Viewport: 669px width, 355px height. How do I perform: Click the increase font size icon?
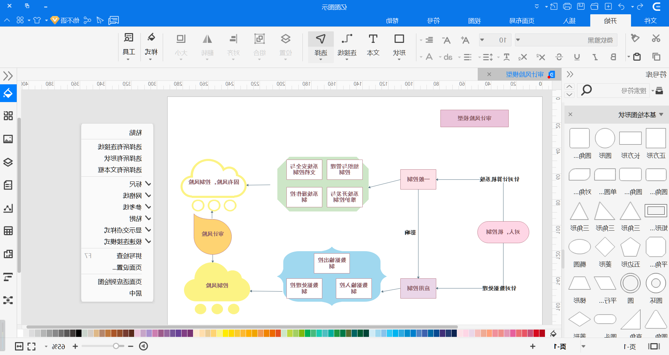tap(465, 40)
